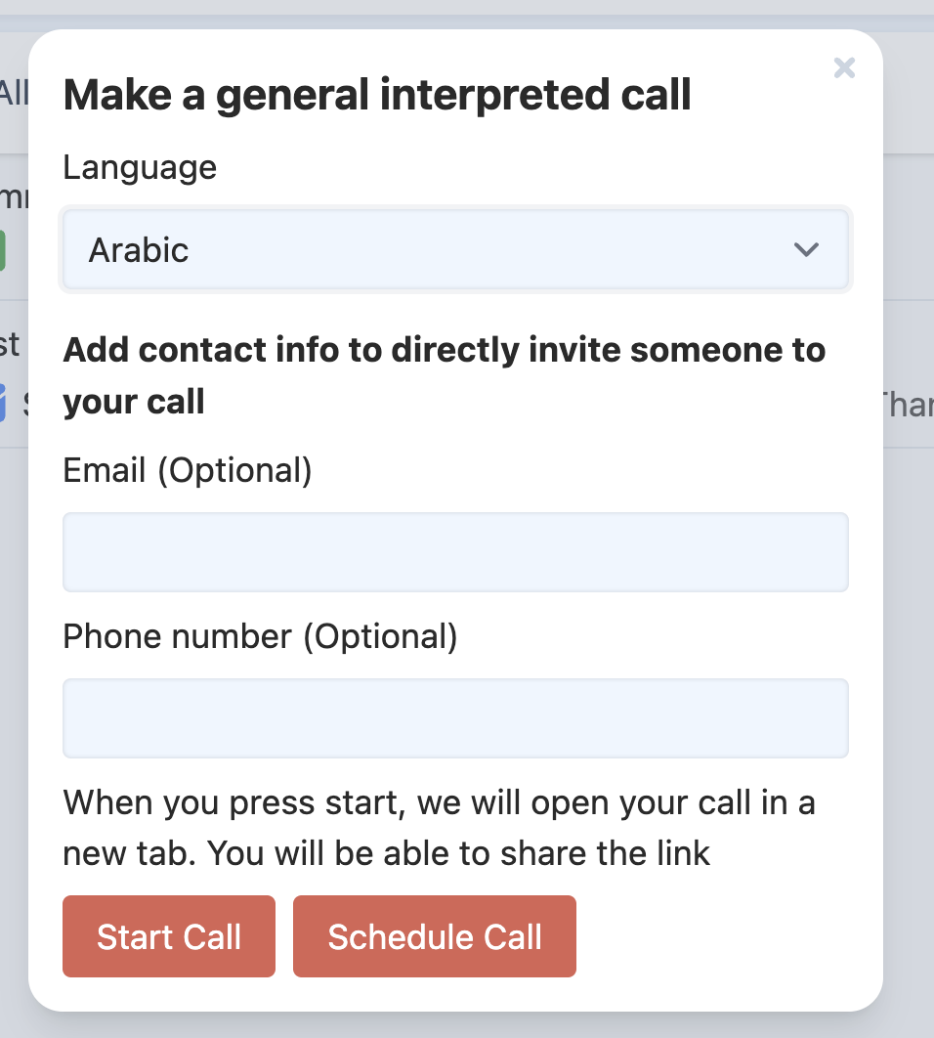This screenshot has width=934, height=1038.
Task: Click the partially hidden "st" row at left
Action: click(10, 344)
